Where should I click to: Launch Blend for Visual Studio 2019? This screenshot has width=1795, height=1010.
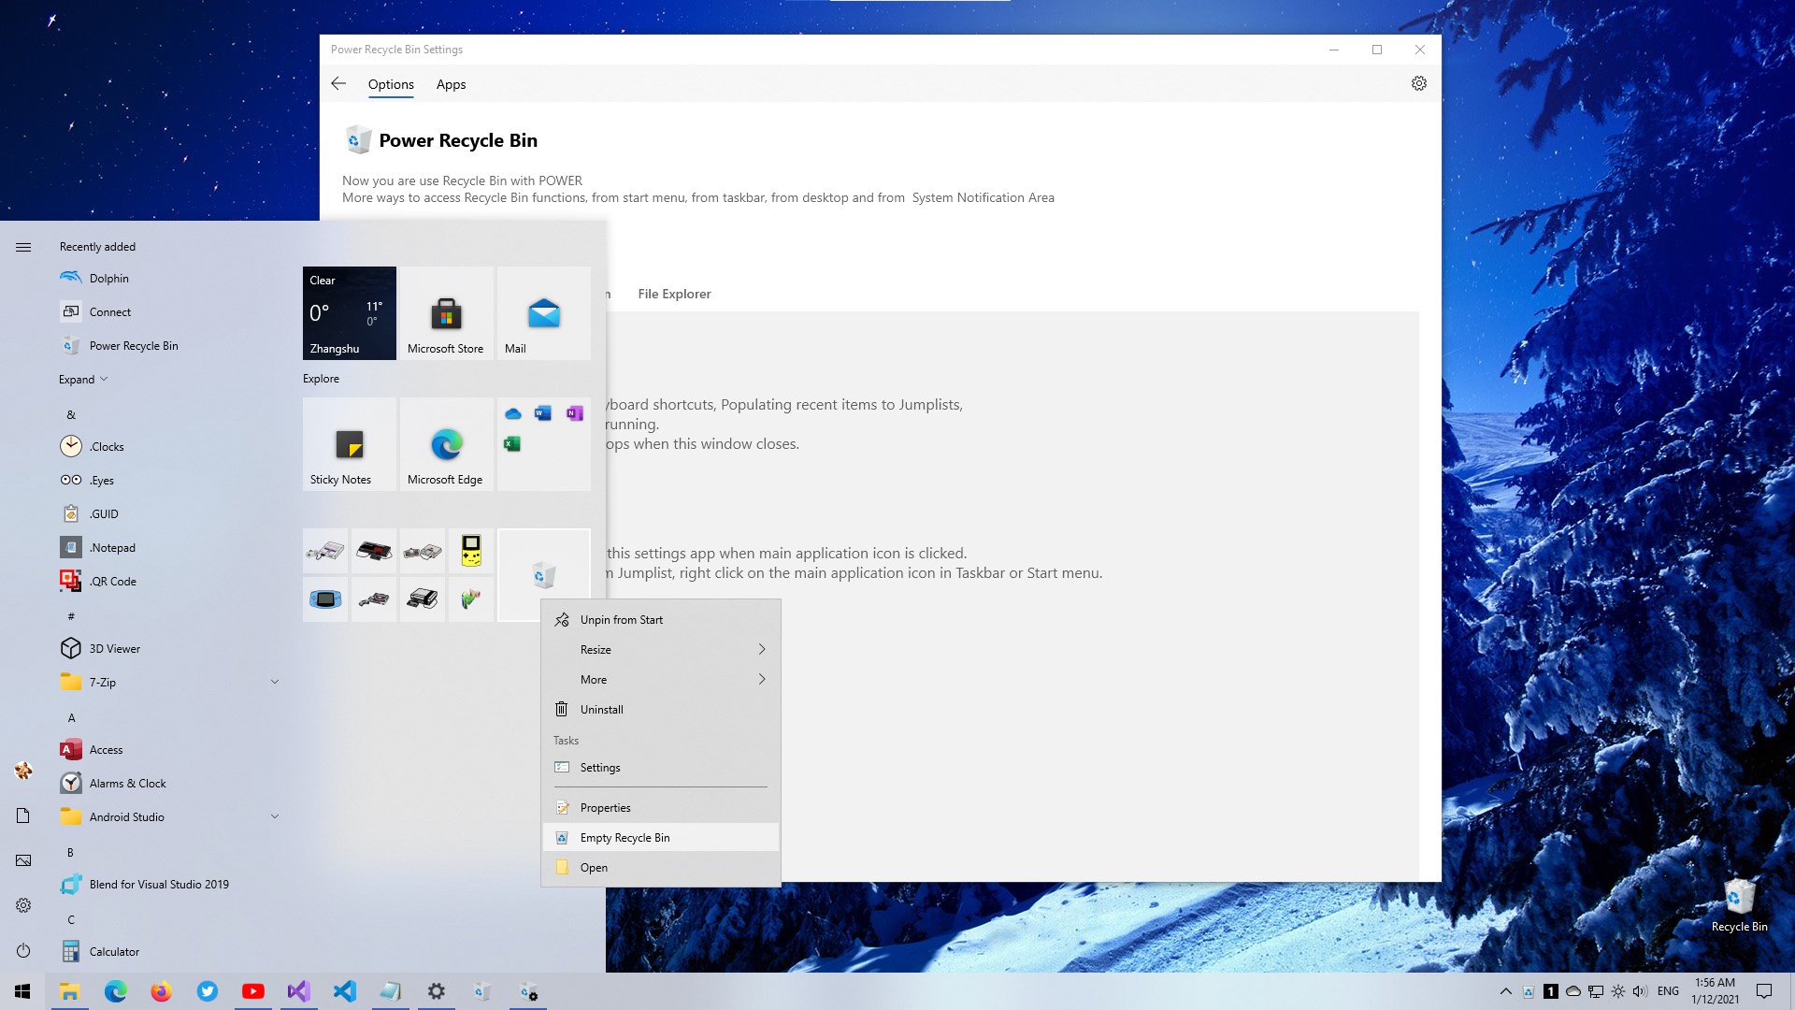coord(168,885)
